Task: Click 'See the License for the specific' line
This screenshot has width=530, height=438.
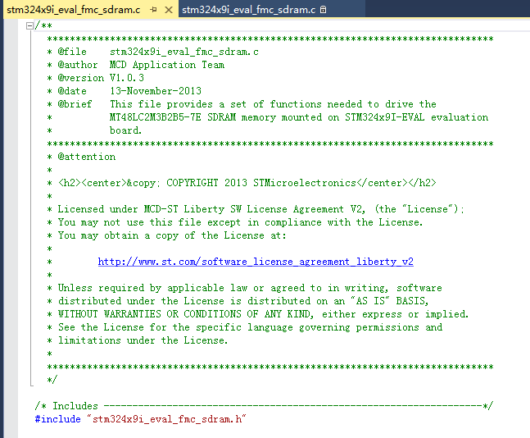Action: click(x=245, y=327)
